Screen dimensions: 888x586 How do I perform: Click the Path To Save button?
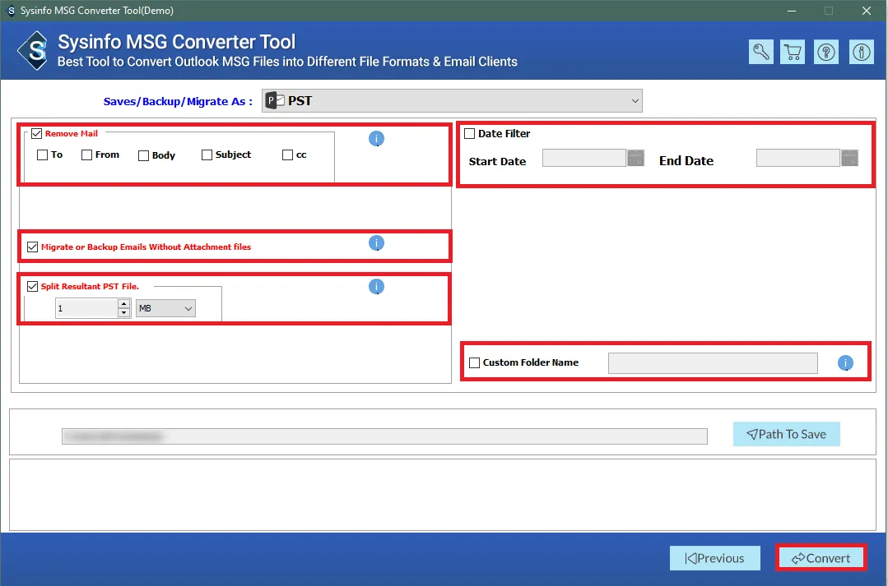pos(786,434)
